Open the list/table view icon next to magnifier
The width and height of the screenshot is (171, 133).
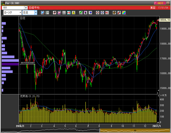[47, 12]
